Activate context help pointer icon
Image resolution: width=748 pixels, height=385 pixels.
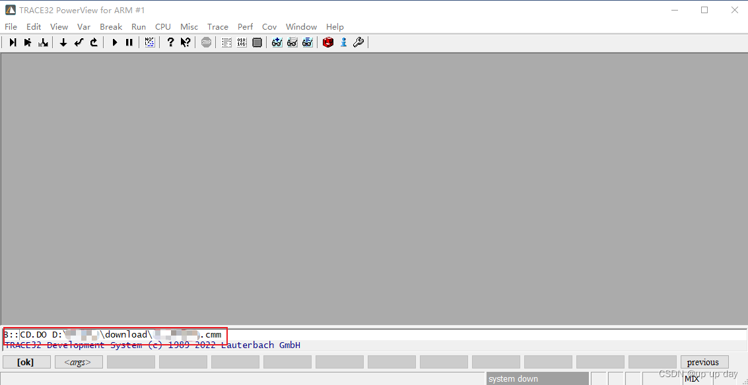[186, 42]
